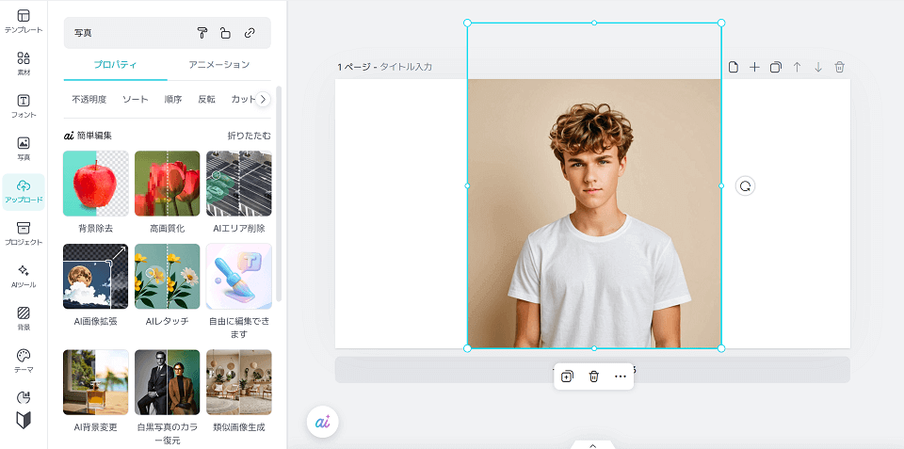Click the link icon in photo header
Screen dimensions: 904x449
250,33
